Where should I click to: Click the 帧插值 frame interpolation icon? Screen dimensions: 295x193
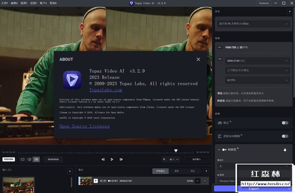[x=224, y=150]
